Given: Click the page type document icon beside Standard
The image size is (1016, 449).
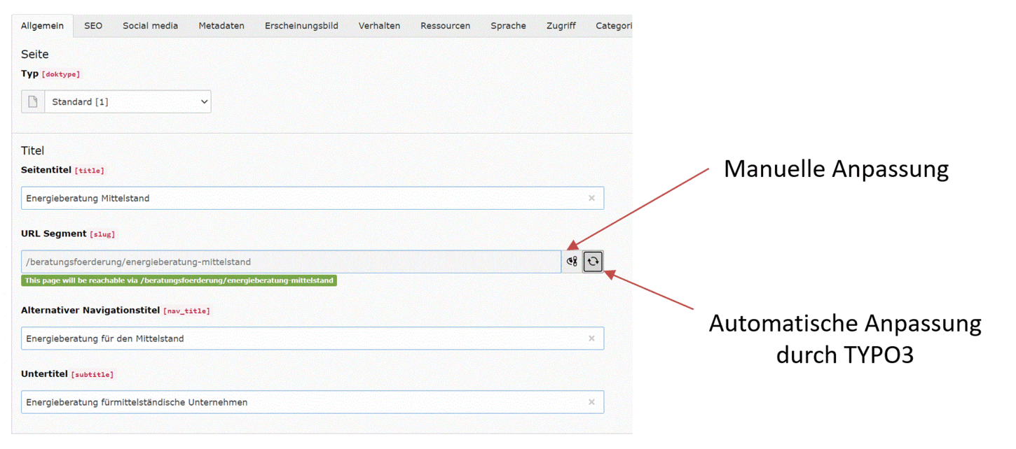Looking at the screenshot, I should pos(32,101).
